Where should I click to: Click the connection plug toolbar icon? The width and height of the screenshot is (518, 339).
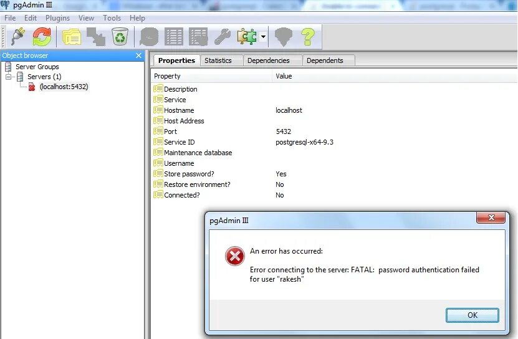18,36
